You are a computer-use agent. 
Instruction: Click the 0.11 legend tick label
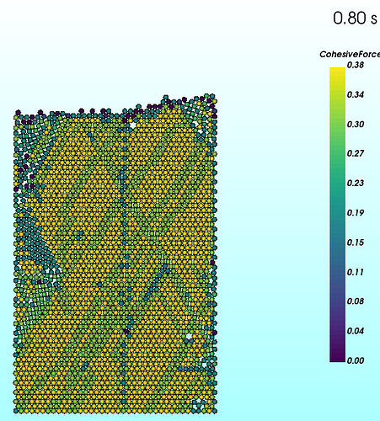coord(356,272)
